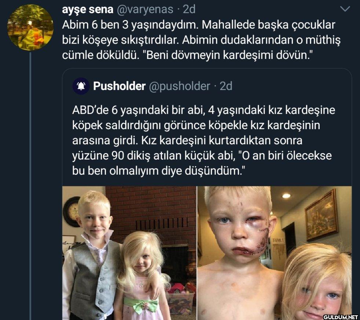Open the 2d timestamp beside @varyenas
The image size is (360, 320).
[x=189, y=10]
